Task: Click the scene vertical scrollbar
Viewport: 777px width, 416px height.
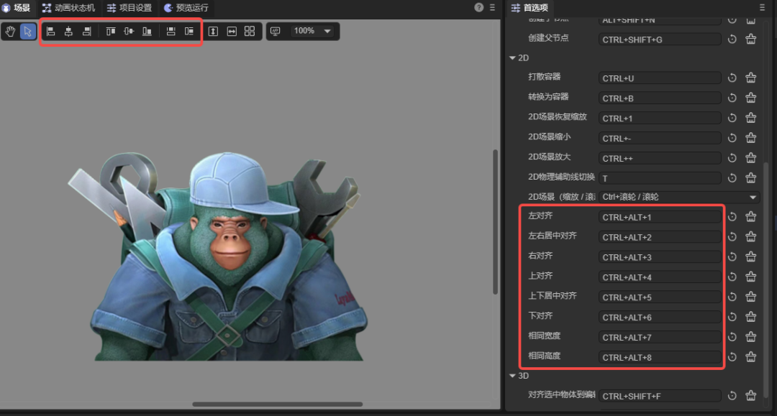Action: [x=495, y=221]
